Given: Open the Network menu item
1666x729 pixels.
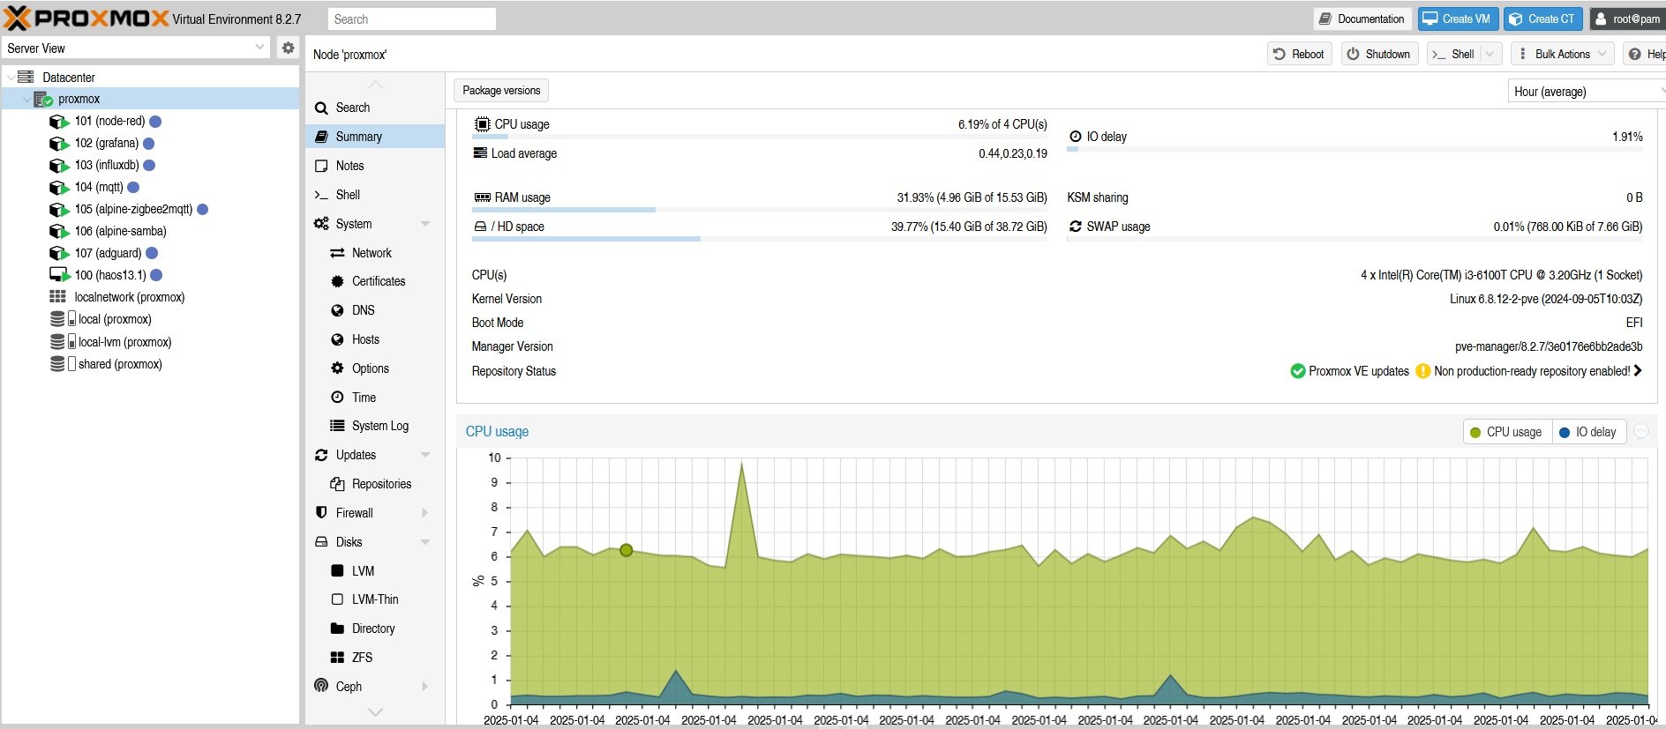Looking at the screenshot, I should (371, 253).
